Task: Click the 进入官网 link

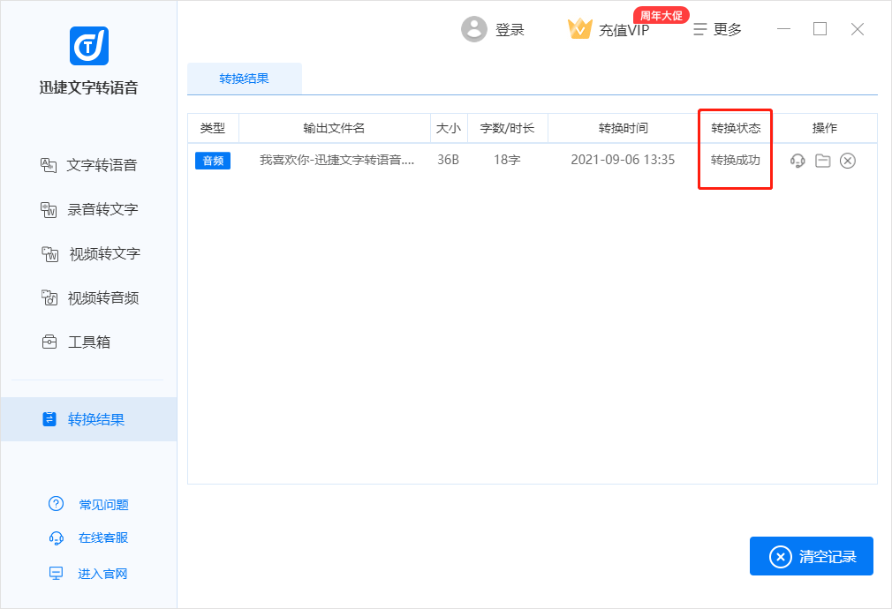Action: (x=102, y=574)
